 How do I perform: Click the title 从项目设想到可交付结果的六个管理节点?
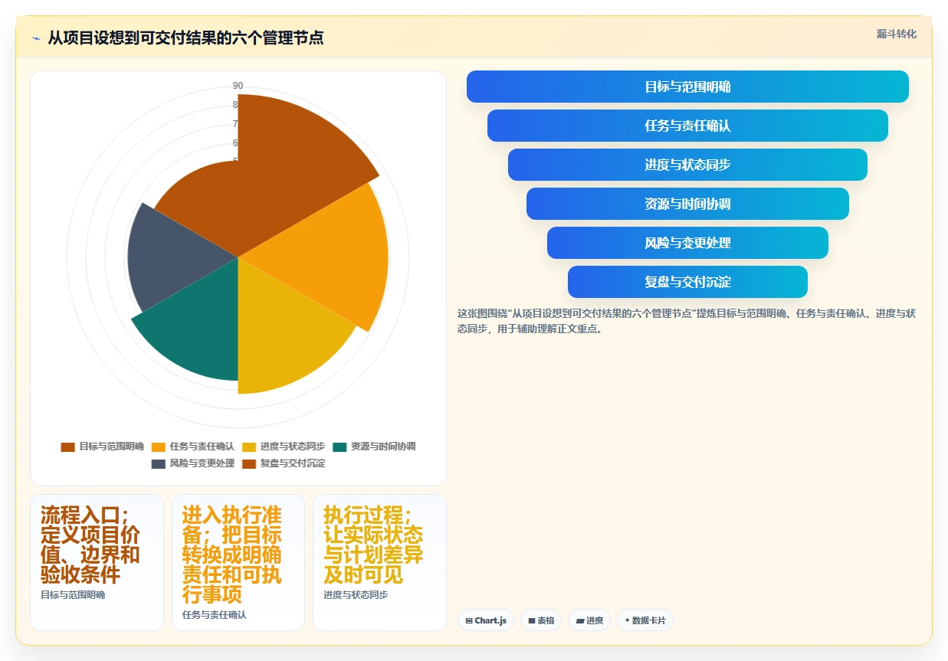pyautogui.click(x=185, y=38)
